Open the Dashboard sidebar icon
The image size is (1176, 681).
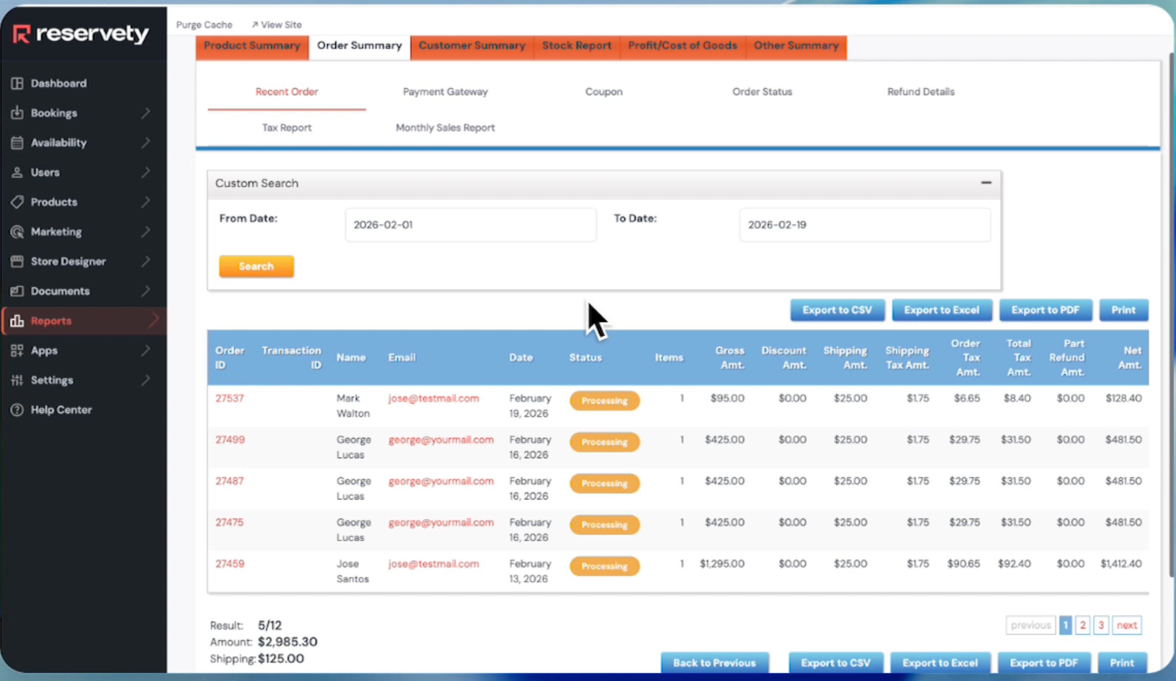click(17, 83)
